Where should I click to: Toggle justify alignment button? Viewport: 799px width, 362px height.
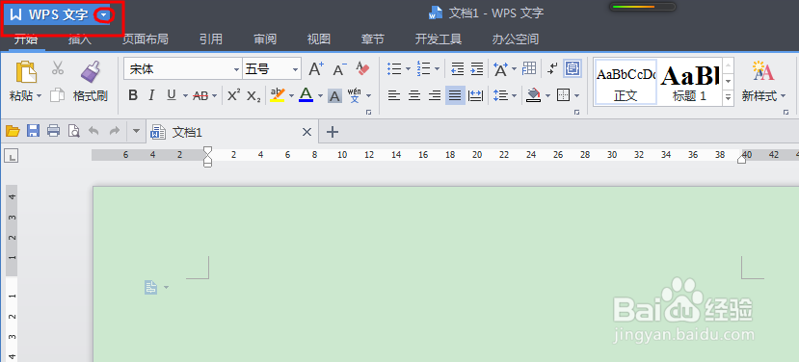(x=455, y=95)
